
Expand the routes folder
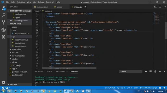(15, 59)
